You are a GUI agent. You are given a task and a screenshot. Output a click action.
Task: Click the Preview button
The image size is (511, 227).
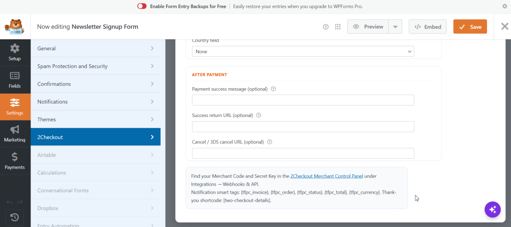pos(368,27)
